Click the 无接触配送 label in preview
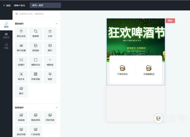The image size is (190, 137). point(149,74)
